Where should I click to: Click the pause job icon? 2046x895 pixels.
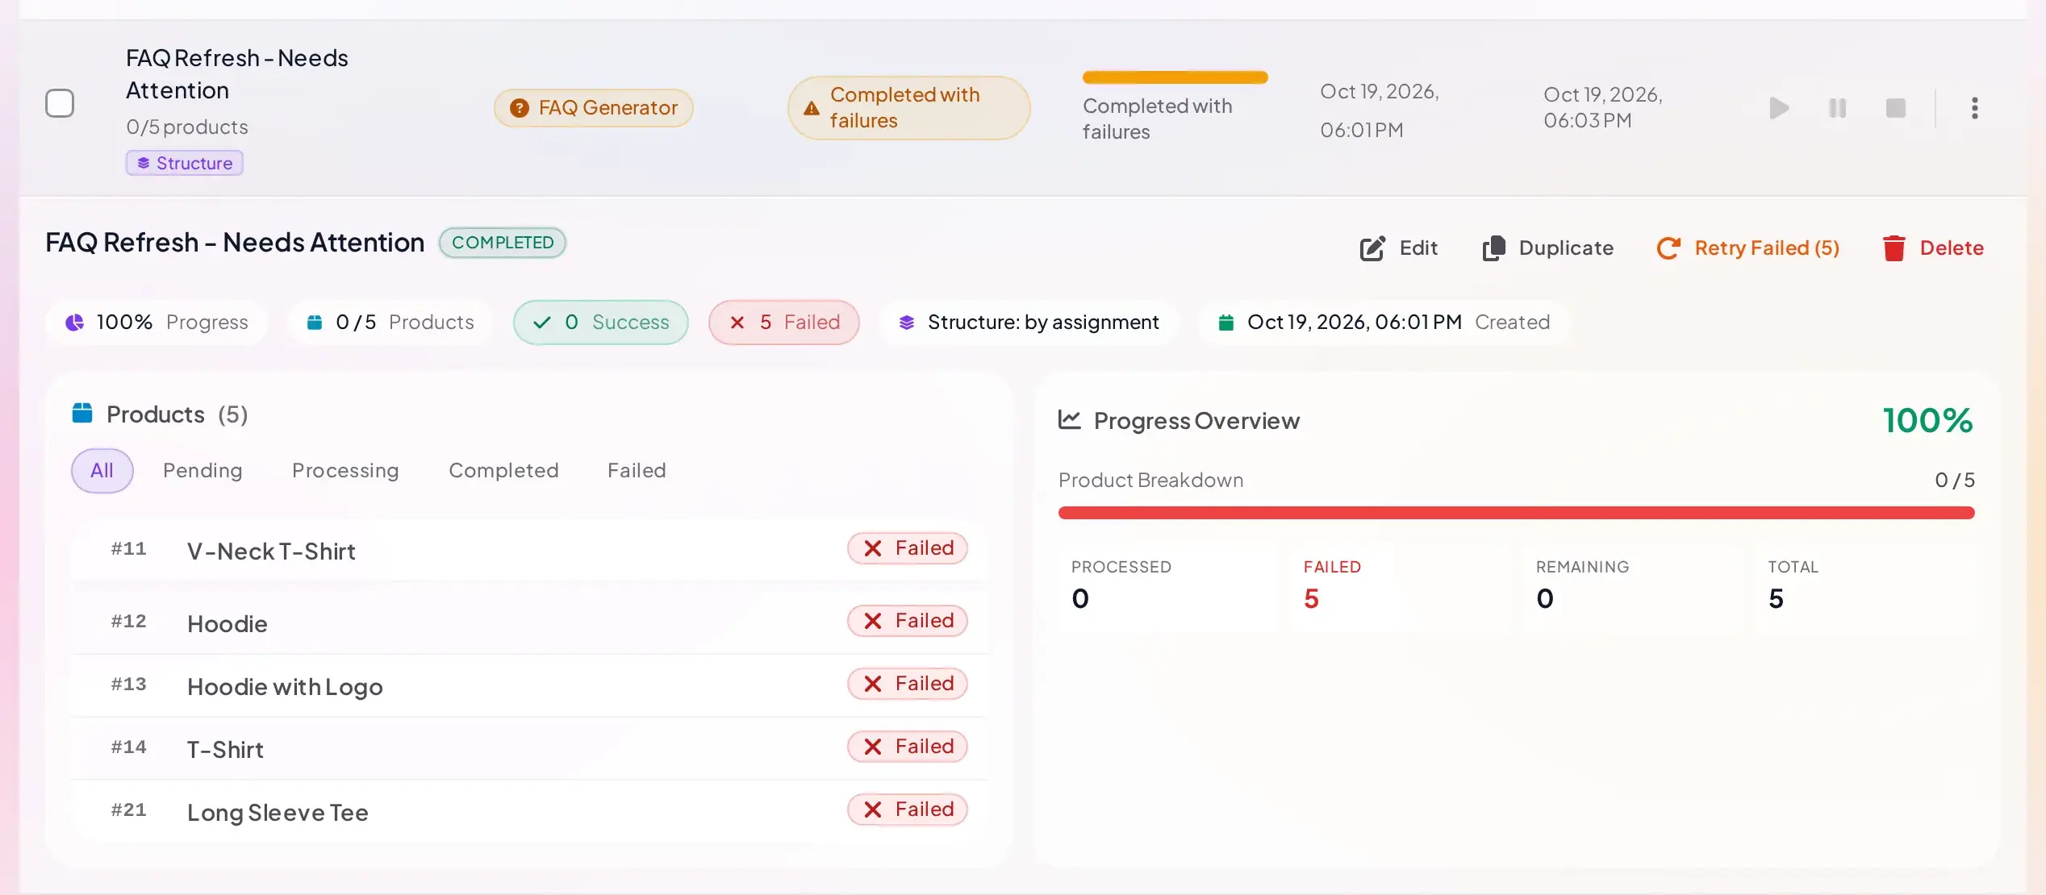pyautogui.click(x=1837, y=108)
